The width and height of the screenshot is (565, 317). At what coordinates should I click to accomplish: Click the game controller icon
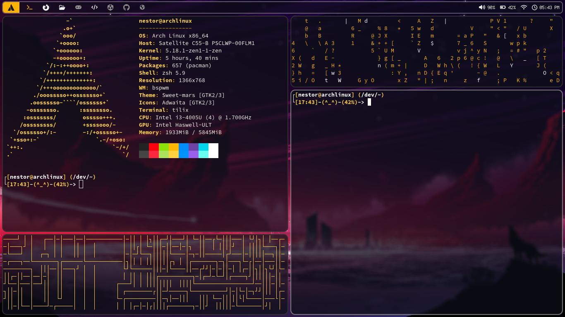[78, 7]
